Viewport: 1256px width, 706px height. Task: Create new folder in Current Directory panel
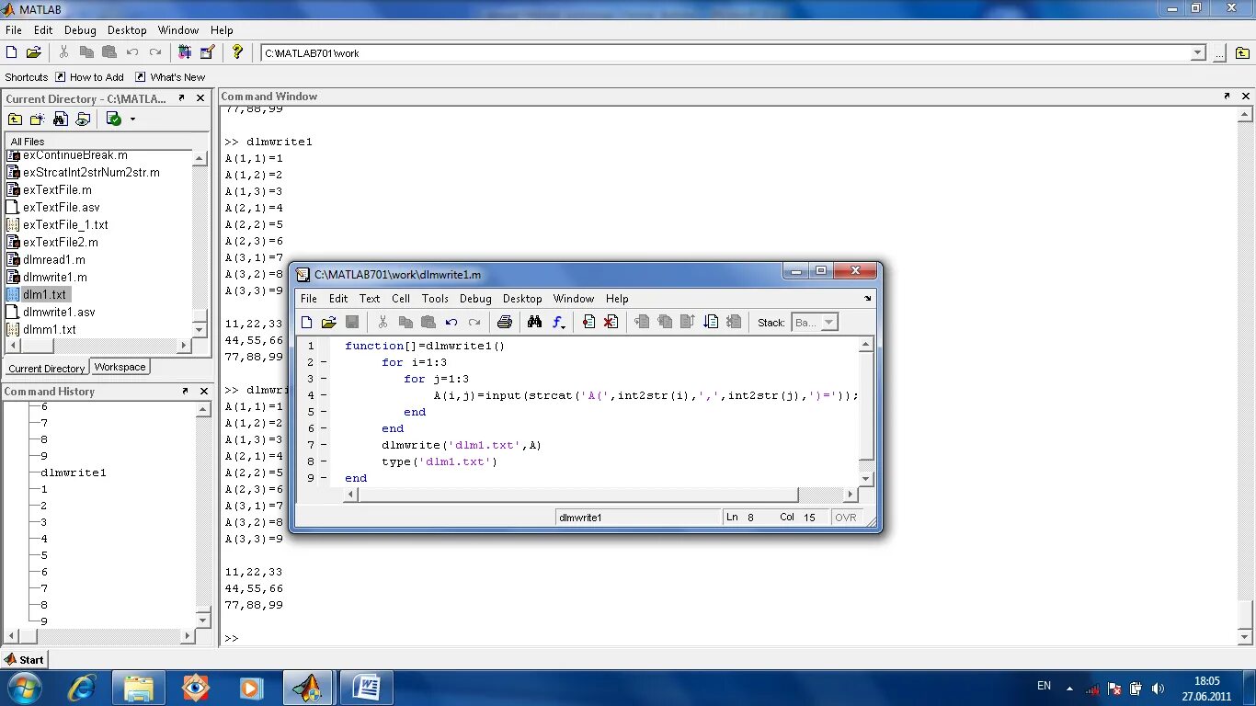37,119
